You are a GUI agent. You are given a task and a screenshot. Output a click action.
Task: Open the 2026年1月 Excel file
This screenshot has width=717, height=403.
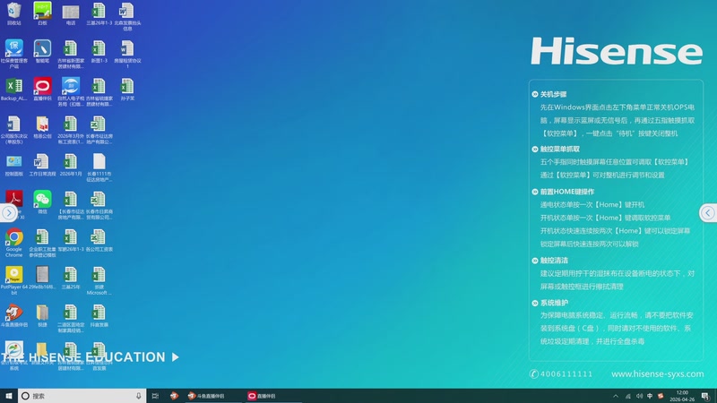(71, 165)
